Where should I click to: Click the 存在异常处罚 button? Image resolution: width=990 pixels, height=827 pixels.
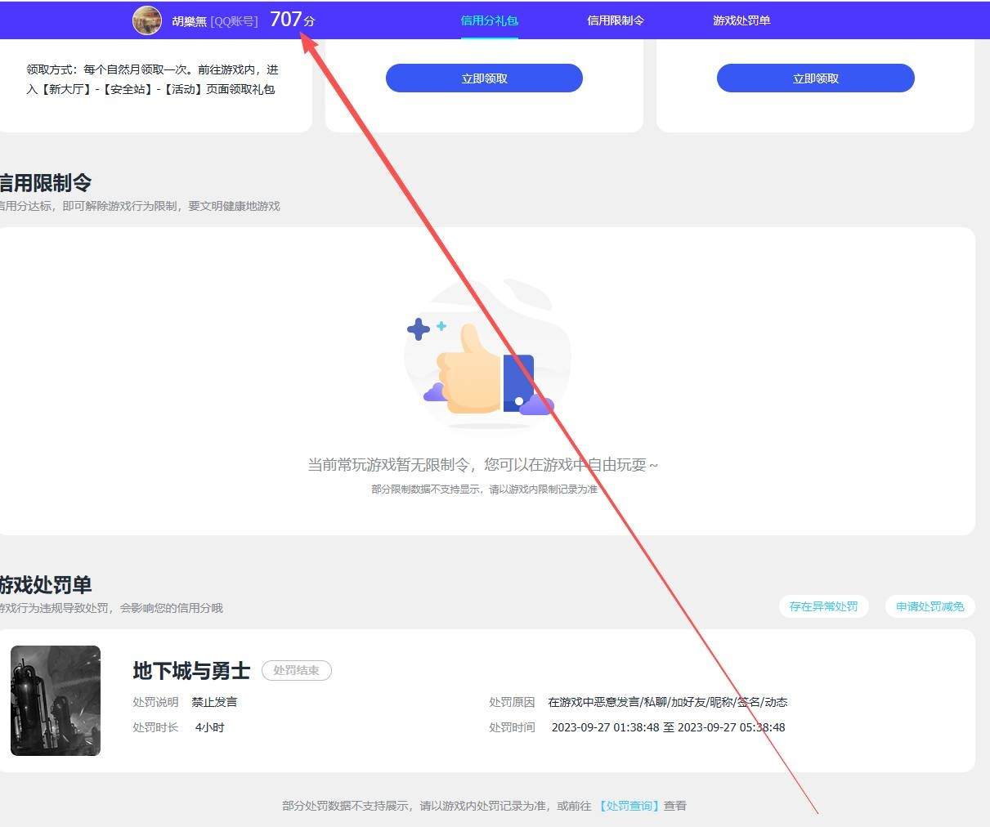(x=823, y=606)
